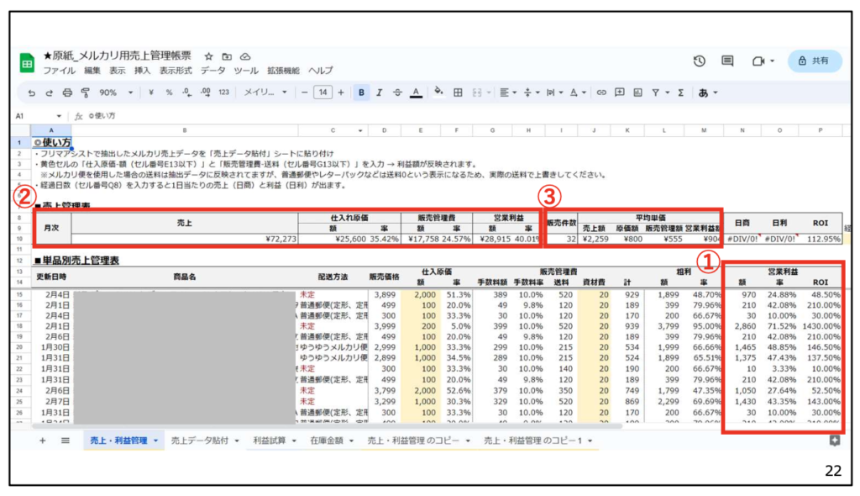Star this spreadsheet document

[x=209, y=55]
